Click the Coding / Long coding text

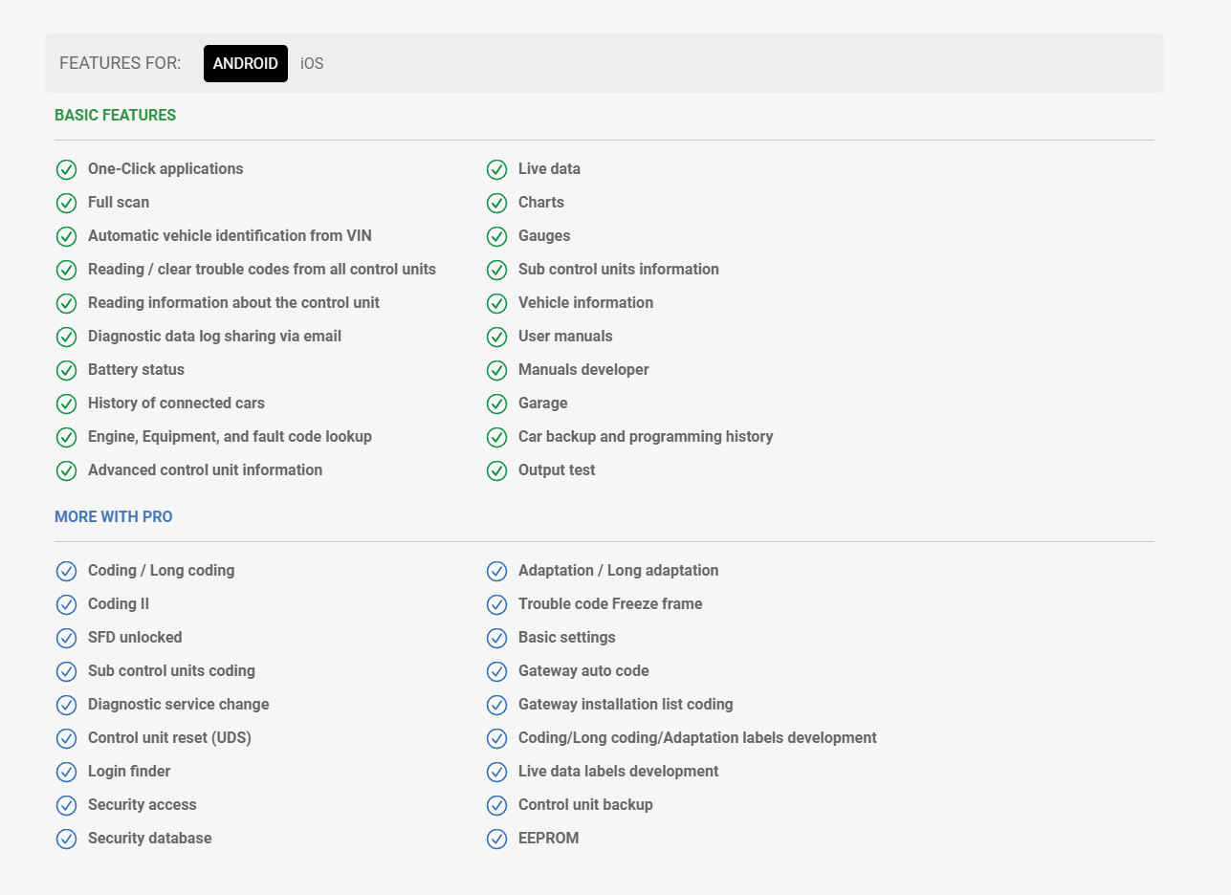[x=161, y=570]
